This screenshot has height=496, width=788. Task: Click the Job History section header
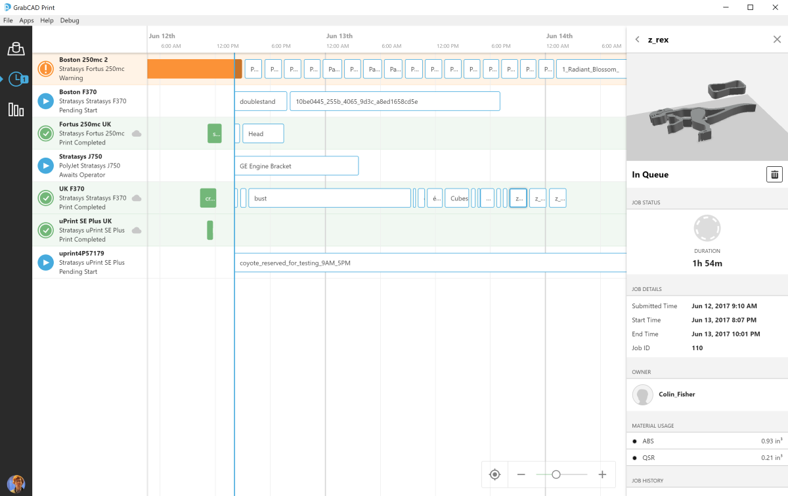point(647,481)
